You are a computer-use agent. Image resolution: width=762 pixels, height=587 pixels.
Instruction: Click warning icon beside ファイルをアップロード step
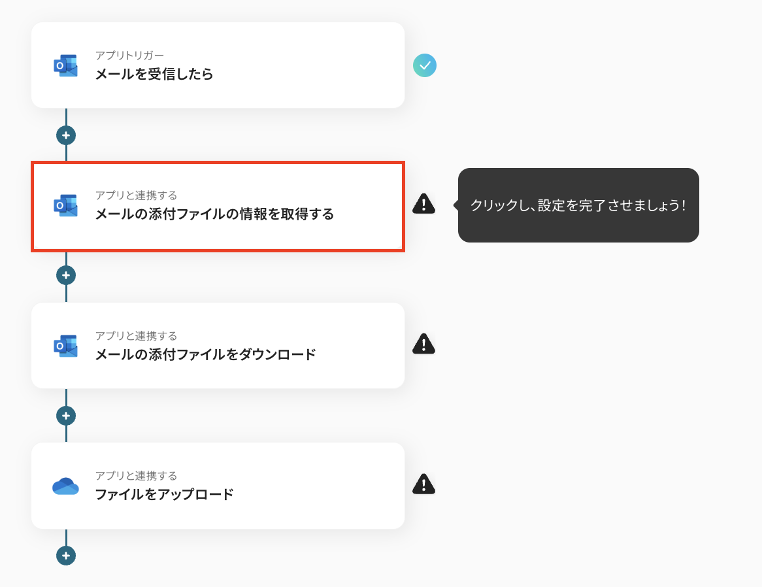pos(423,484)
